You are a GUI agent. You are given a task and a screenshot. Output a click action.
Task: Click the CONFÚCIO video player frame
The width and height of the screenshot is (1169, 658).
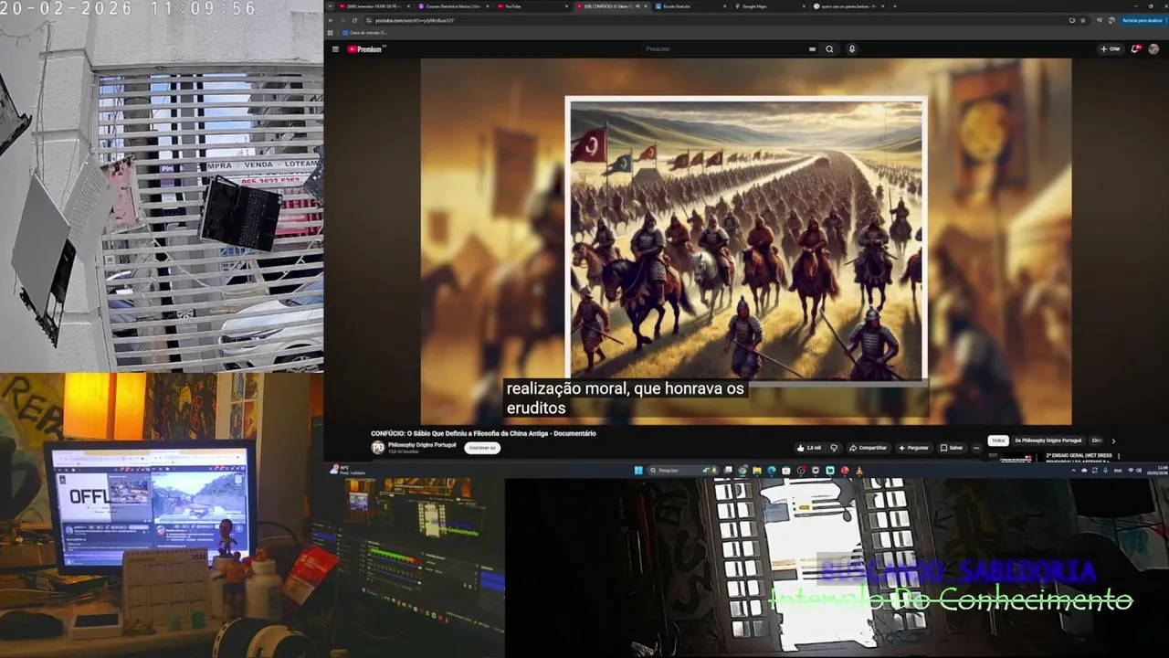[x=746, y=241]
